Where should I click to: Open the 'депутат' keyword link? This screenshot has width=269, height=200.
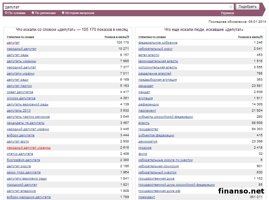point(13,43)
